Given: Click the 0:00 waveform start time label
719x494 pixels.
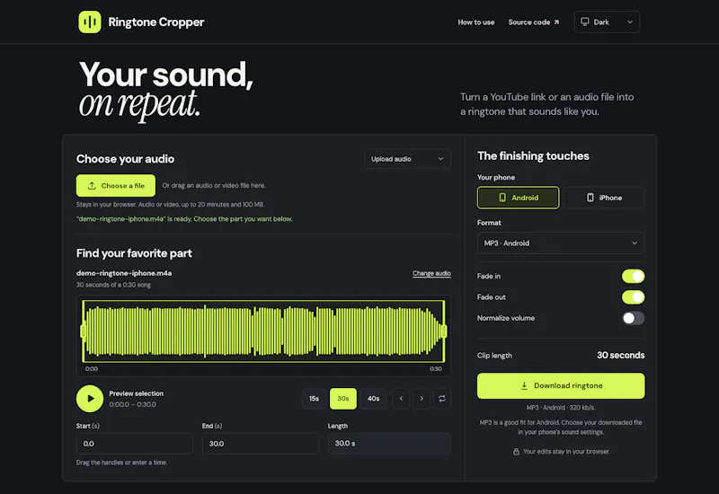Looking at the screenshot, I should click(x=92, y=369).
